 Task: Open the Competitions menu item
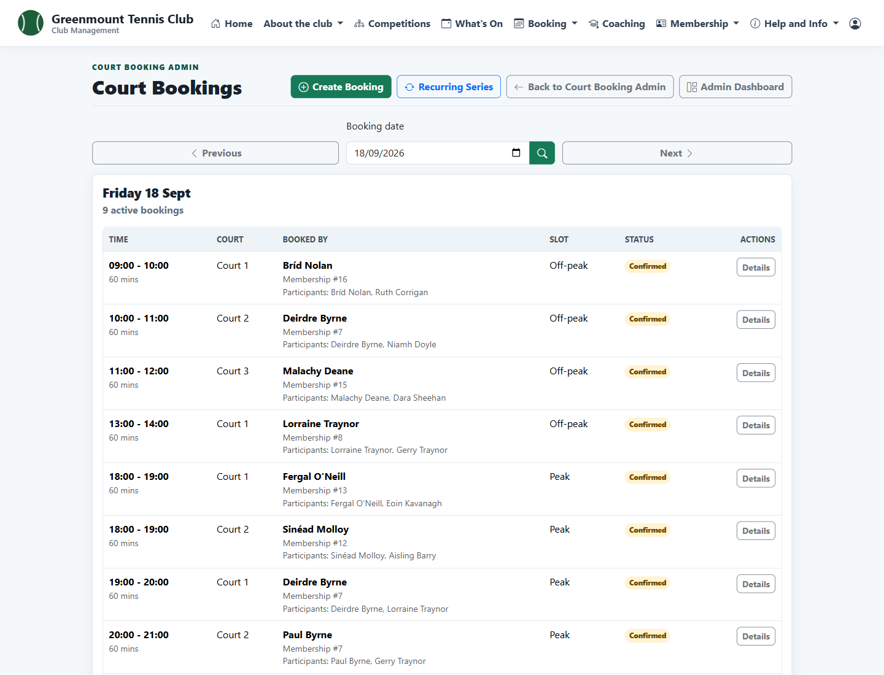coord(392,23)
